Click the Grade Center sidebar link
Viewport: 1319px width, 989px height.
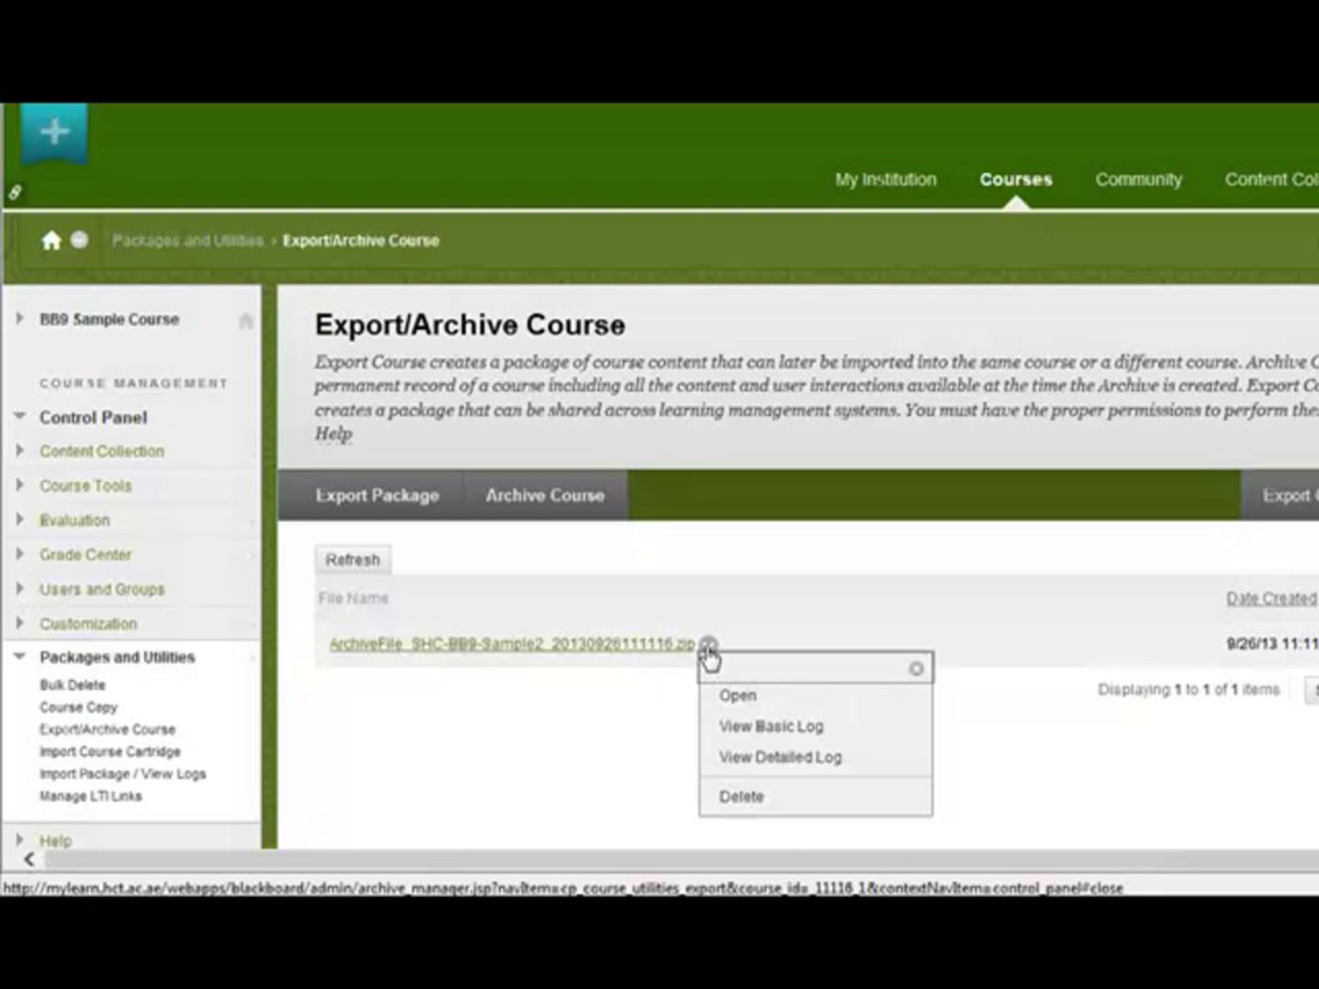point(85,555)
